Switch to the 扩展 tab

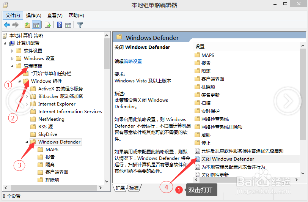[120, 188]
